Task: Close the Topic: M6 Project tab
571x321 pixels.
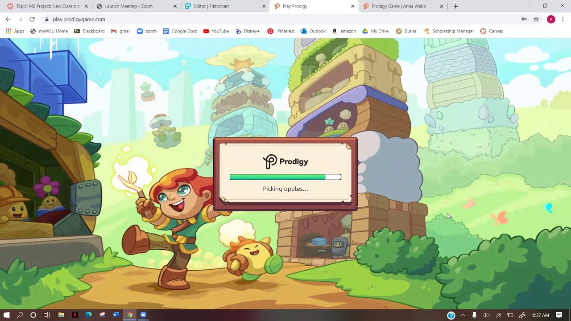Action: 86,6
